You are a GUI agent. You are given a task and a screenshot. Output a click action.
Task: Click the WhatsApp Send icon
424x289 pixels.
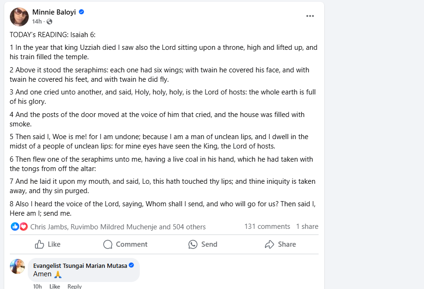tap(193, 244)
